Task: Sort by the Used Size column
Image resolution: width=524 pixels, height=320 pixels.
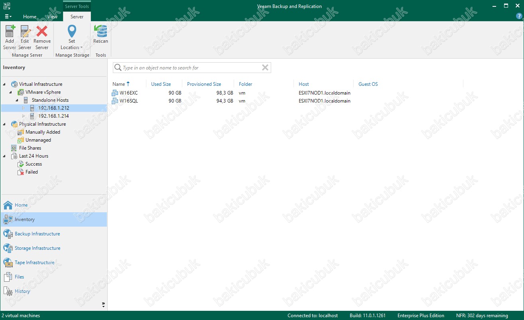Action: 161,84
